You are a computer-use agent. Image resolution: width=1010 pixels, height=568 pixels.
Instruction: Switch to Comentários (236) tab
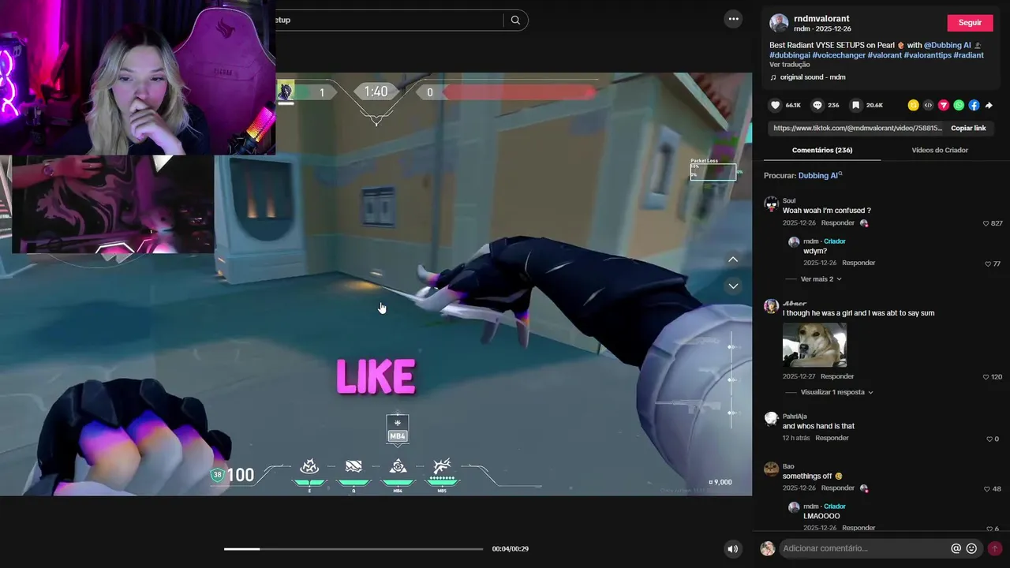822,150
